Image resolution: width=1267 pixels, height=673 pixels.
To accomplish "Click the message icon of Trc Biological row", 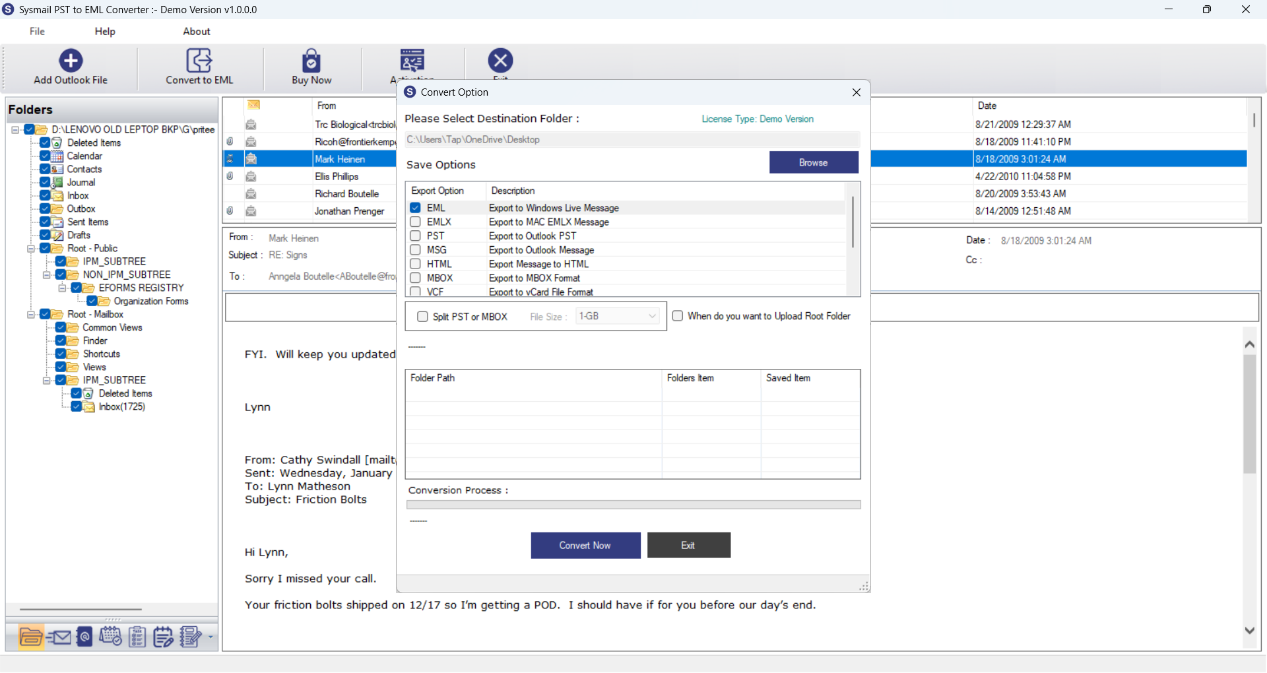I will coord(251,125).
